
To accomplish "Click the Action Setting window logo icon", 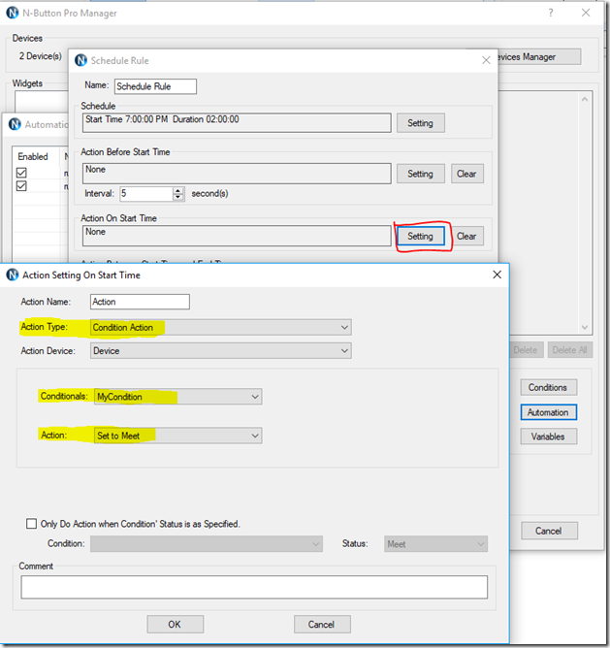I will pos(13,275).
